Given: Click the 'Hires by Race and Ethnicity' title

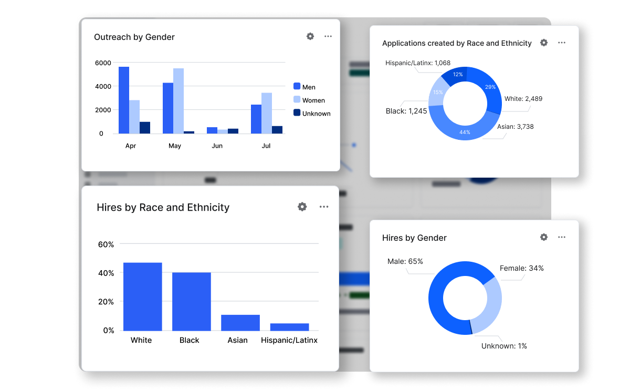Looking at the screenshot, I should (x=163, y=207).
